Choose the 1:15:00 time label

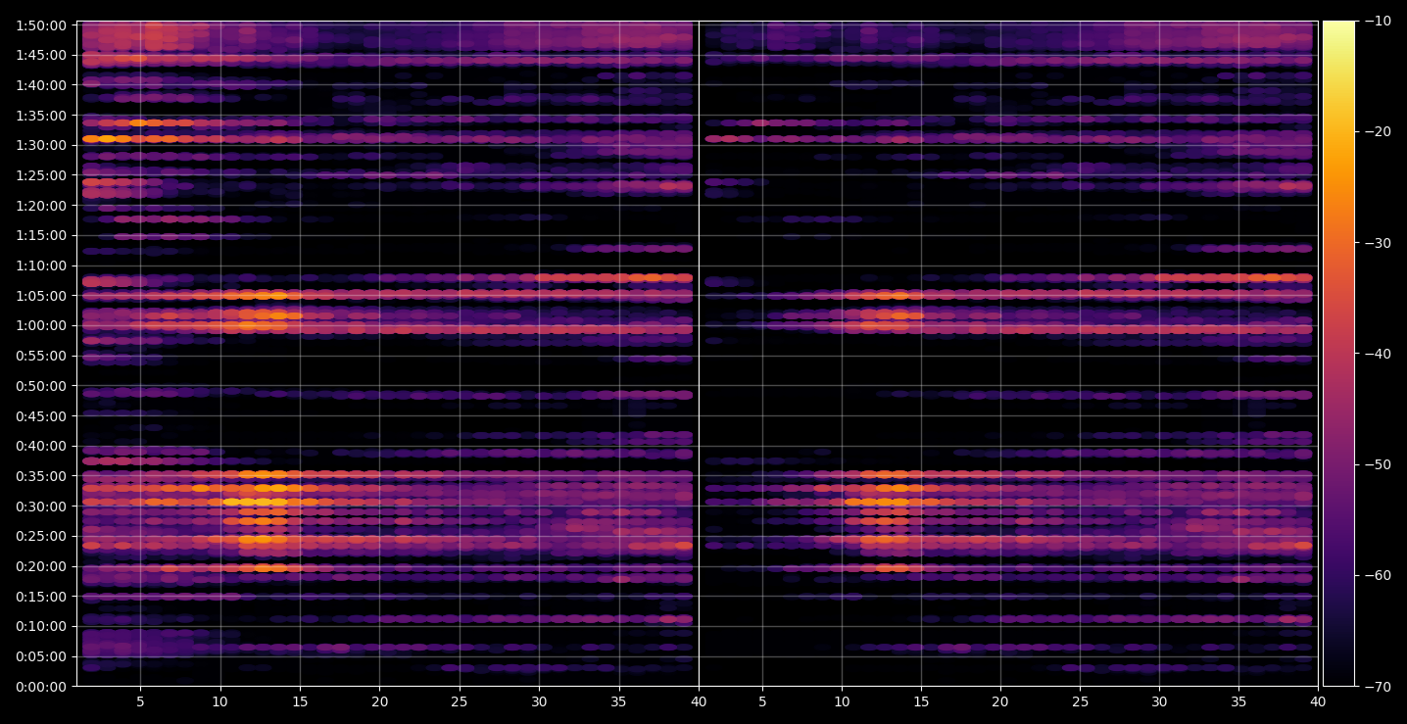click(x=41, y=235)
